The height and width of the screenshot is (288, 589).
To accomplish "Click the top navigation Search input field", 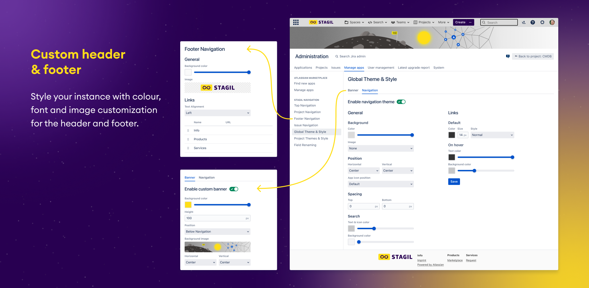I will point(499,22).
